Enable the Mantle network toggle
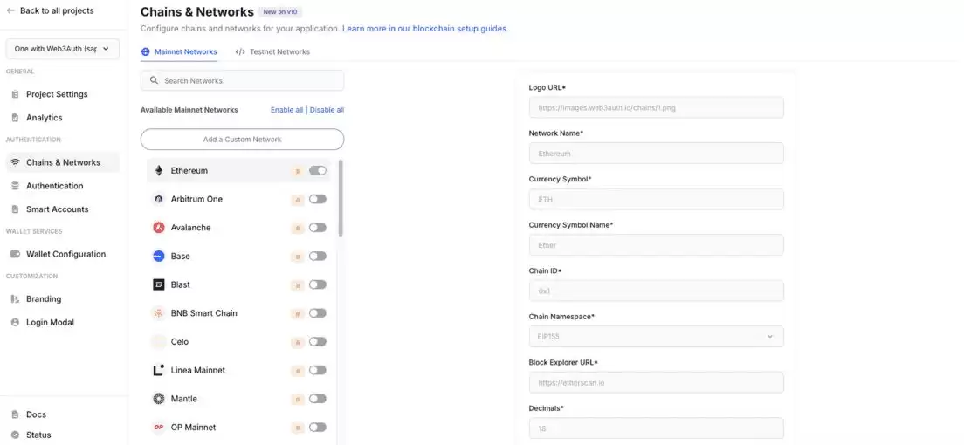The height and width of the screenshot is (445, 964). (x=318, y=398)
